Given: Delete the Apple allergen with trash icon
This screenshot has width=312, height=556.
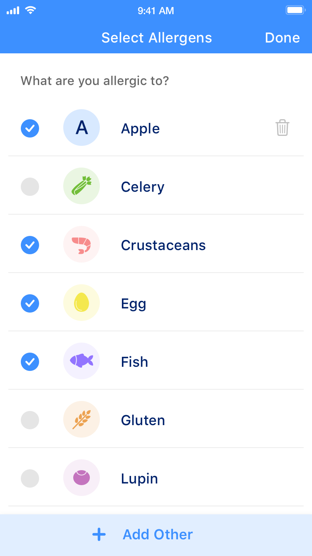Looking at the screenshot, I should point(282,128).
